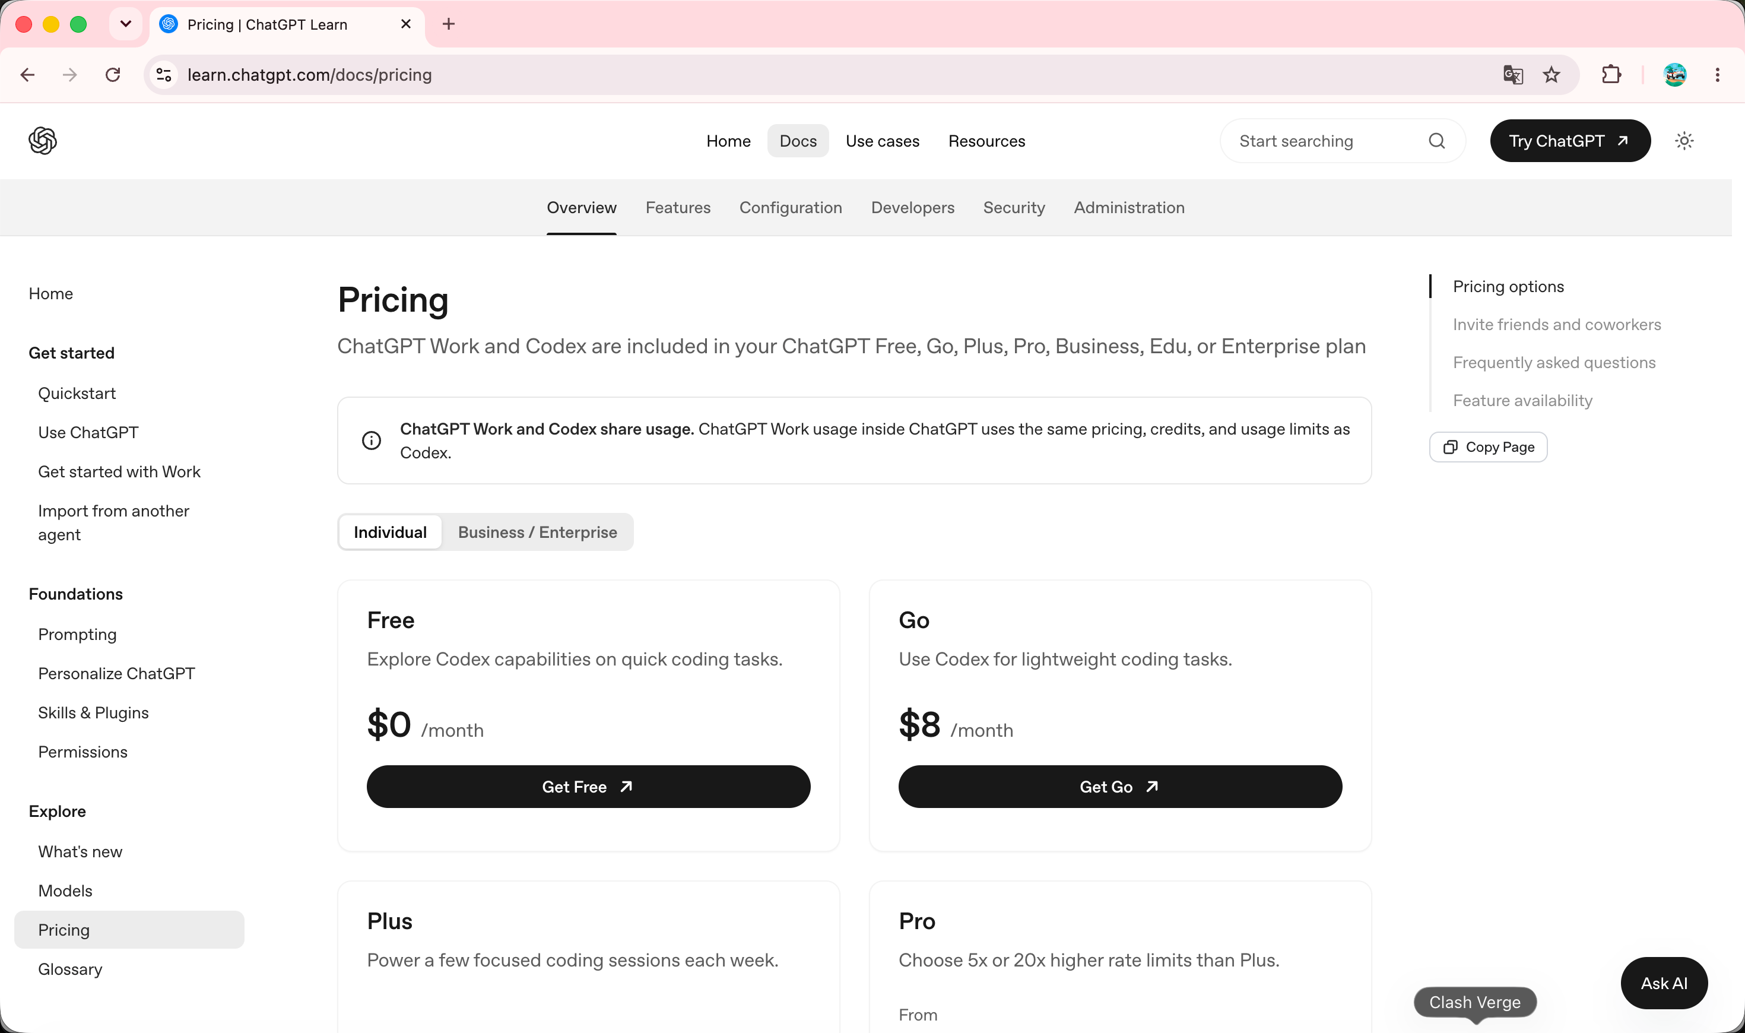Viewport: 1745px width, 1033px height.
Task: Open the site information icon in address bar
Action: click(x=163, y=74)
